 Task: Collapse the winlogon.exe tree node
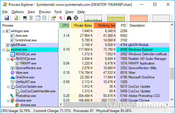click(x=3, y=31)
